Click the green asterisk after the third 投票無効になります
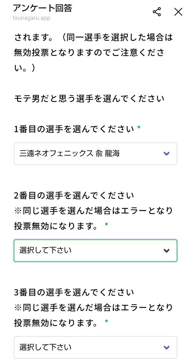The width and height of the screenshot is (191, 362). coord(106,321)
